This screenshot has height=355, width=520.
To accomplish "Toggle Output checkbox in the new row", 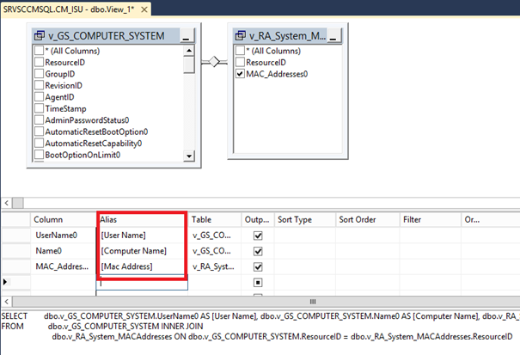I will (258, 282).
